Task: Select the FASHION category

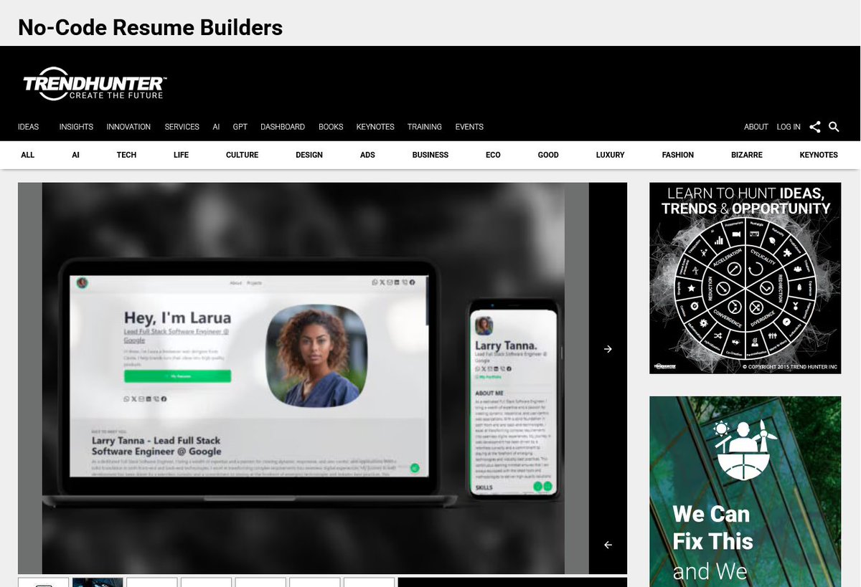Action: point(678,155)
